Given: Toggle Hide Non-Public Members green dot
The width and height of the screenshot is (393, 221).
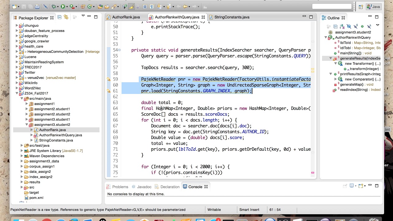Looking at the screenshot, I should click(362, 27).
